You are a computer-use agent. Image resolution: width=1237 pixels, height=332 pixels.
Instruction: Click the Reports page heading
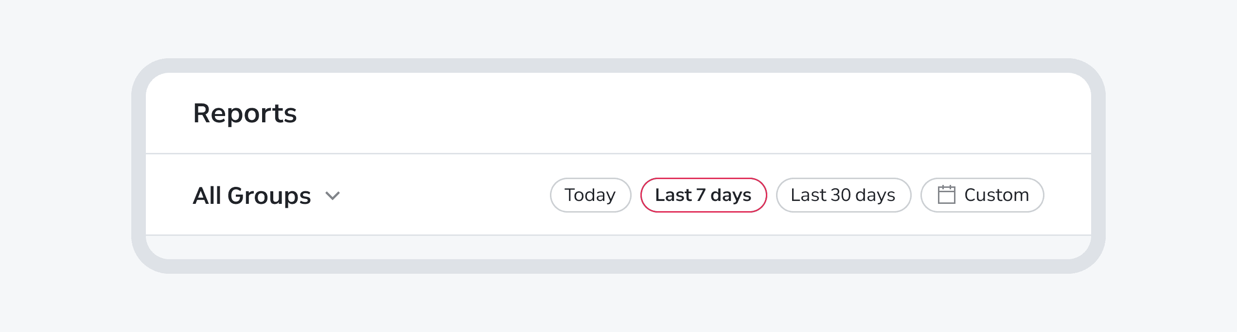point(245,114)
